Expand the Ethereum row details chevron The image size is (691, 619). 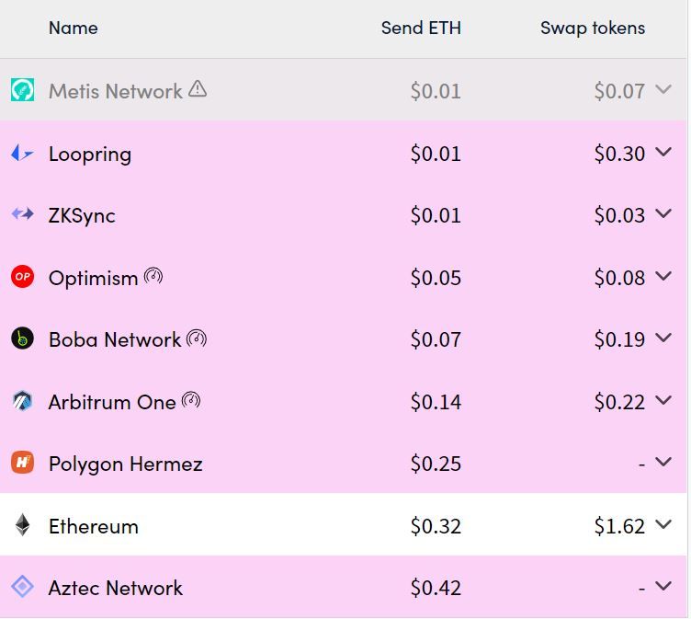coord(663,525)
